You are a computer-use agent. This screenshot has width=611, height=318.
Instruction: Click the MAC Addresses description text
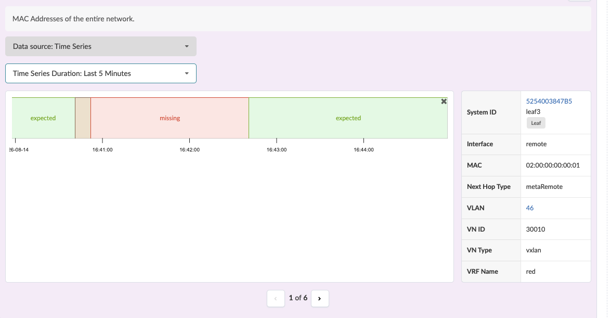coord(73,19)
